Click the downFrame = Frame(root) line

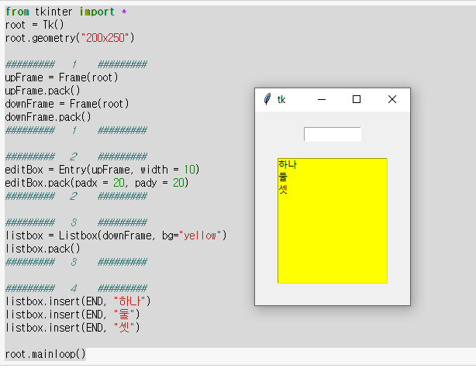[x=67, y=104]
